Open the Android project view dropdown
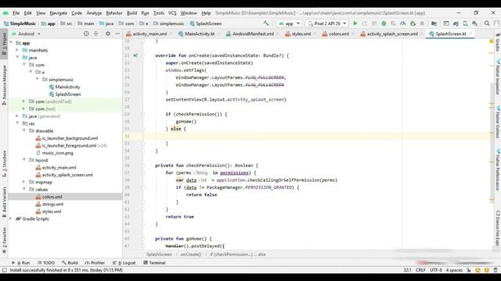 click(26, 34)
